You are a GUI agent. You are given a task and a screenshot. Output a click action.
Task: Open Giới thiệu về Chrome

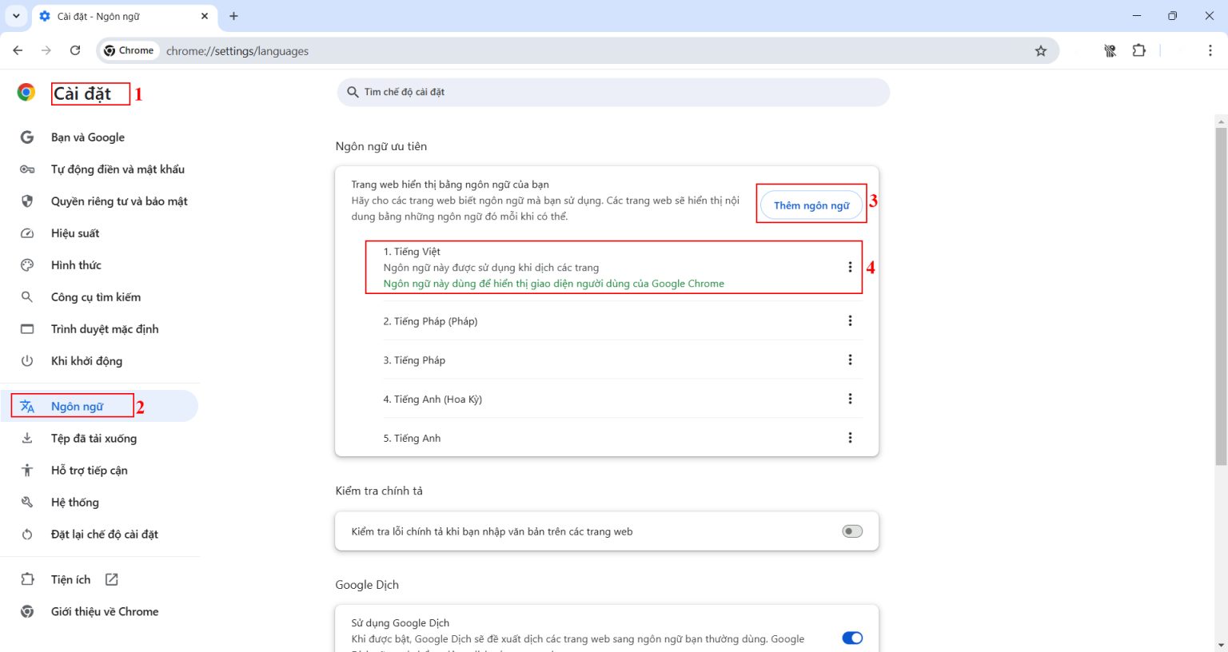point(103,611)
